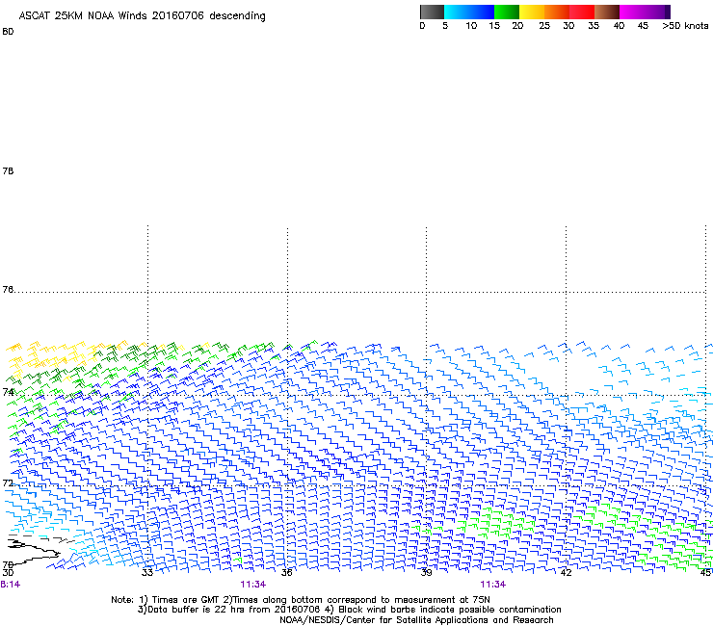713x626 pixels.
Task: Click the '>50 knots' legend label
Action: click(x=685, y=26)
